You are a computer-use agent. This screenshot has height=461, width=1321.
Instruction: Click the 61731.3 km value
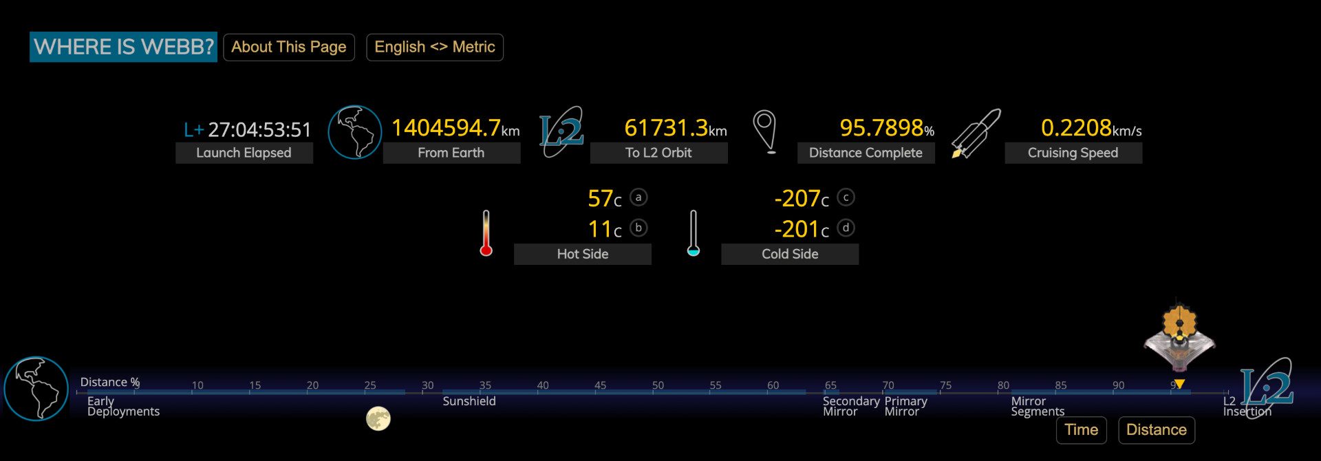pyautogui.click(x=676, y=128)
